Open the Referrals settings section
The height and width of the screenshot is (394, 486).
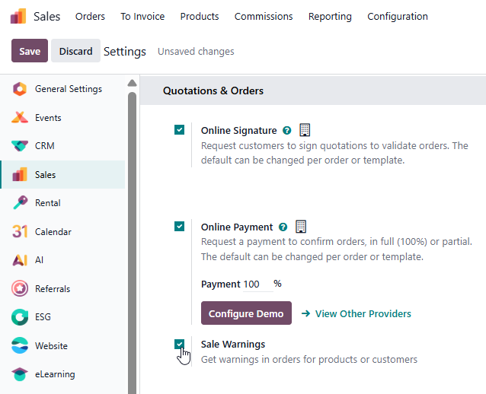click(x=52, y=289)
